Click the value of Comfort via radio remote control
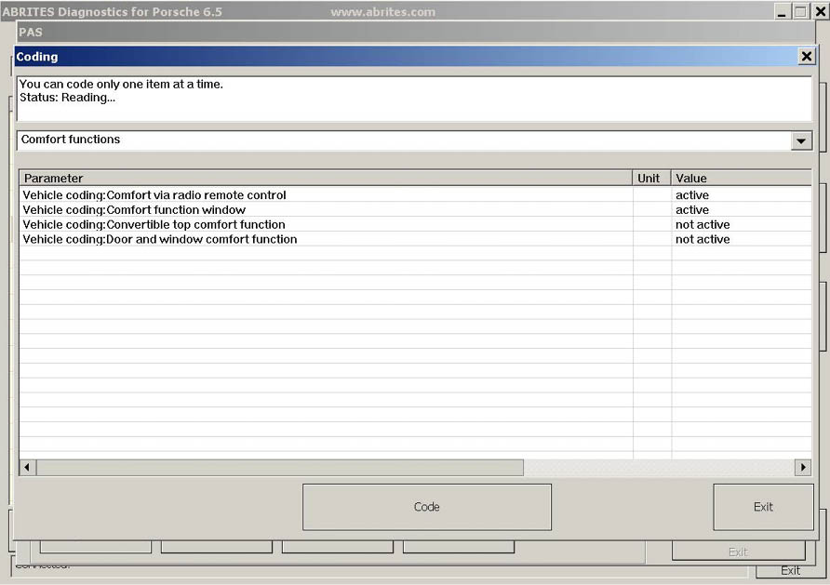830x585 pixels. [x=692, y=195]
